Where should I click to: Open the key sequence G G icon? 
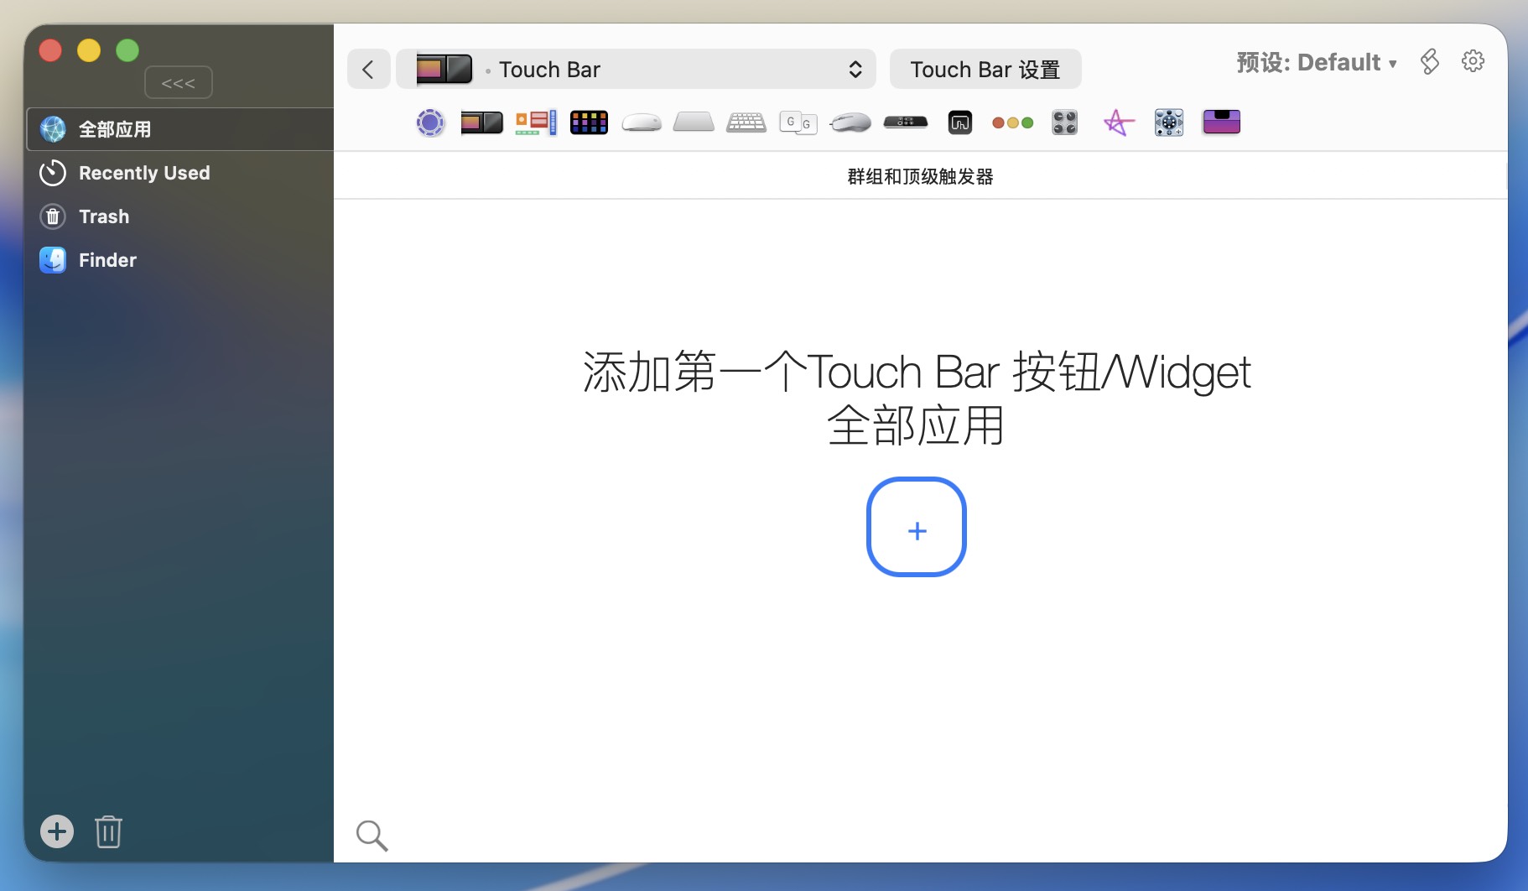tap(798, 123)
